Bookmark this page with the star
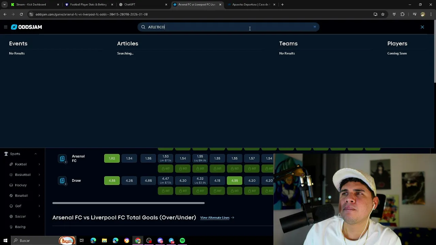The image size is (436, 245). pyautogui.click(x=383, y=14)
